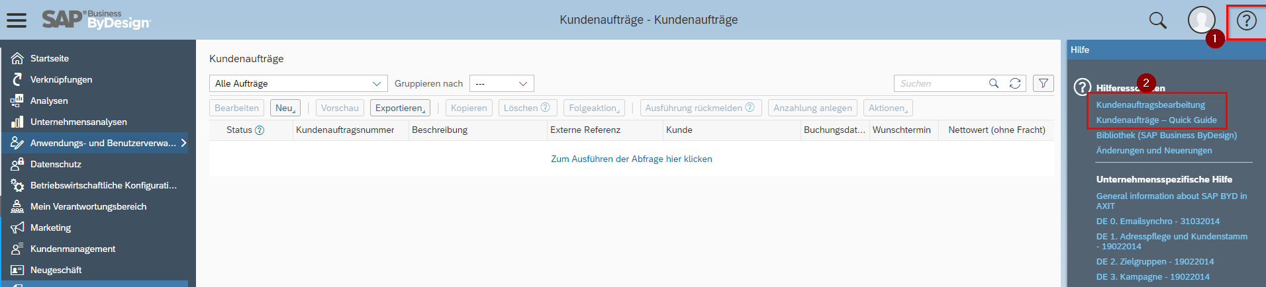The height and width of the screenshot is (287, 1266).
Task: Open the Gruppieren nach dropdown
Action: pyautogui.click(x=501, y=83)
